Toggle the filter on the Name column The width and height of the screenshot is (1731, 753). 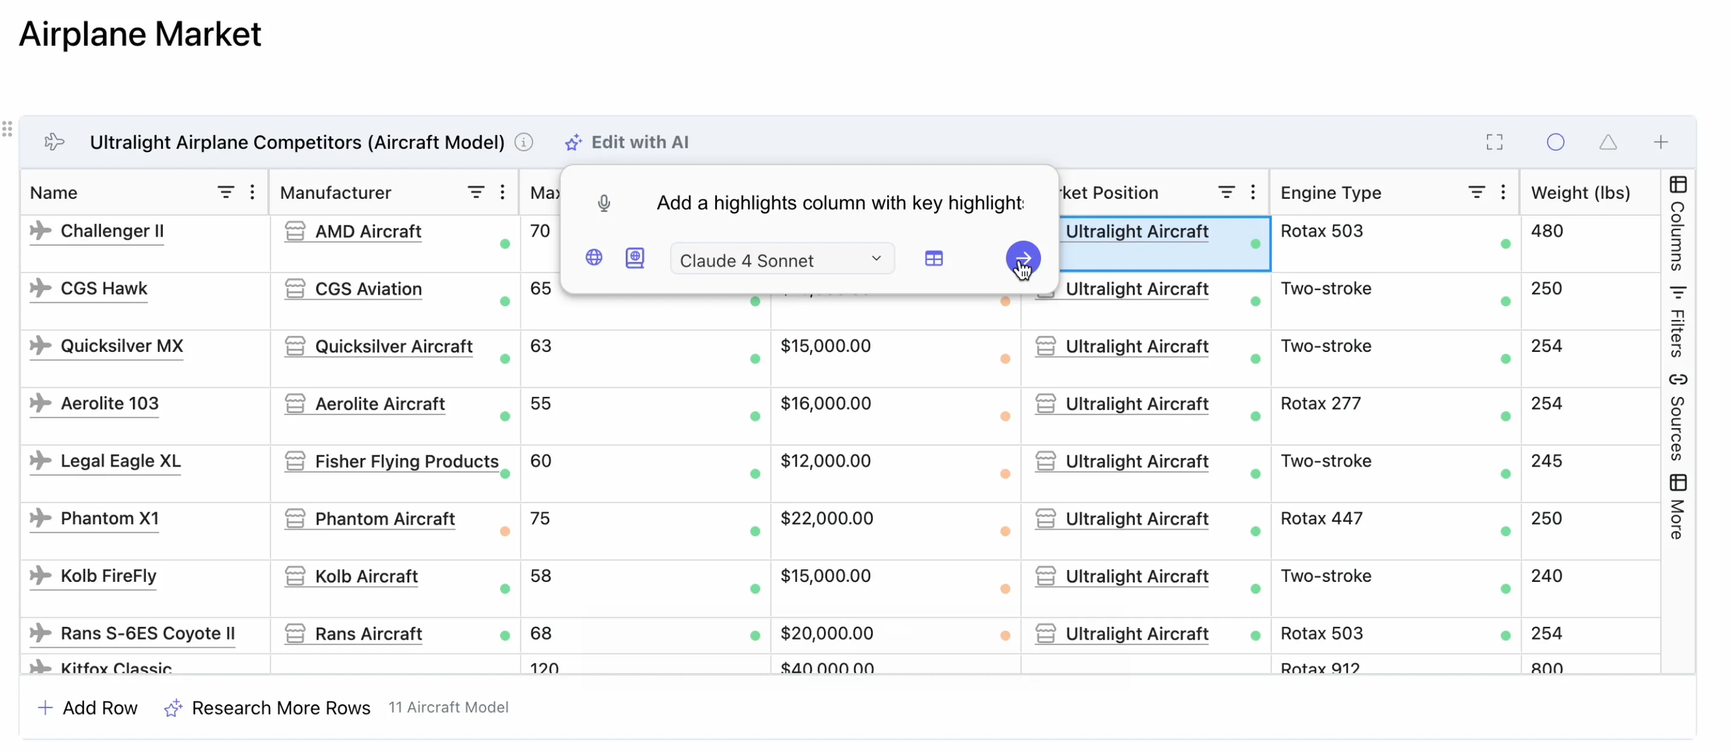pos(226,192)
